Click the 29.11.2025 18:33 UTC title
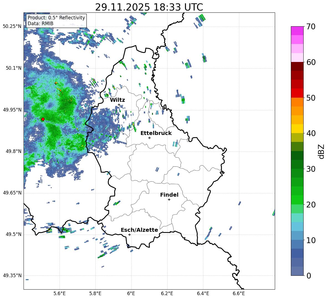The image size is (328, 299). 149,7
